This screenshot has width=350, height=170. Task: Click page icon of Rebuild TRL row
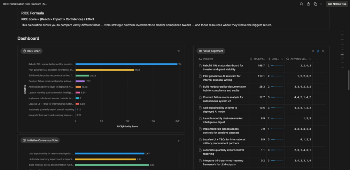(200, 65)
